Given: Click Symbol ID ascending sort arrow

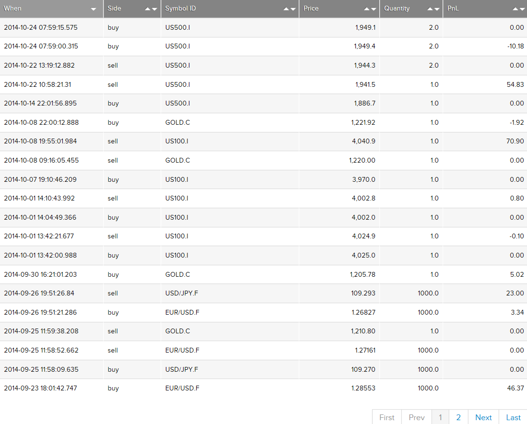Looking at the screenshot, I should (286, 9).
